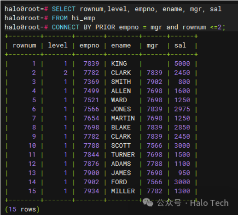Screen dimensions: 238x215
Task: Click the MILLER name in last row
Action: click(x=123, y=191)
